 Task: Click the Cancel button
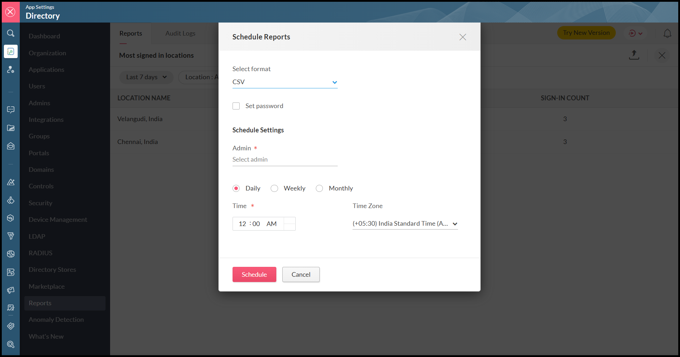click(301, 275)
